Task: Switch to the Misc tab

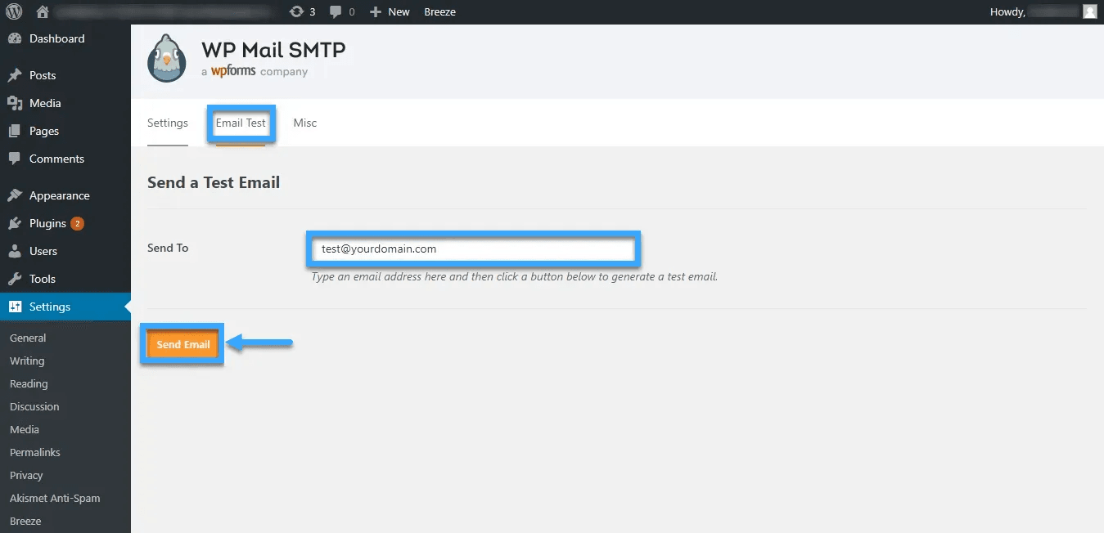Action: (304, 123)
